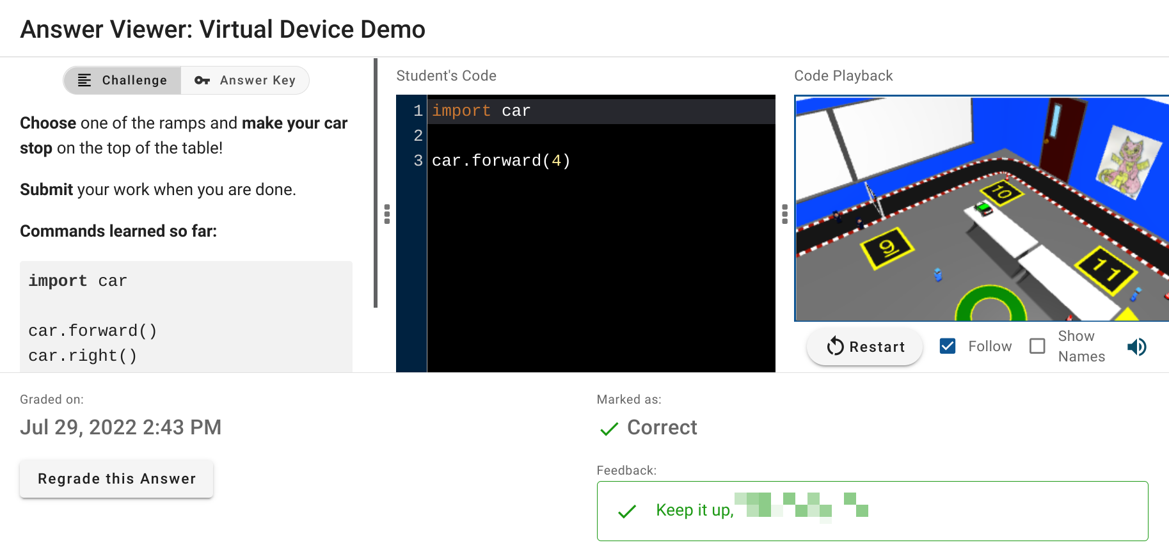Click the key icon beside Answer Key
The image size is (1169, 545).
point(202,81)
